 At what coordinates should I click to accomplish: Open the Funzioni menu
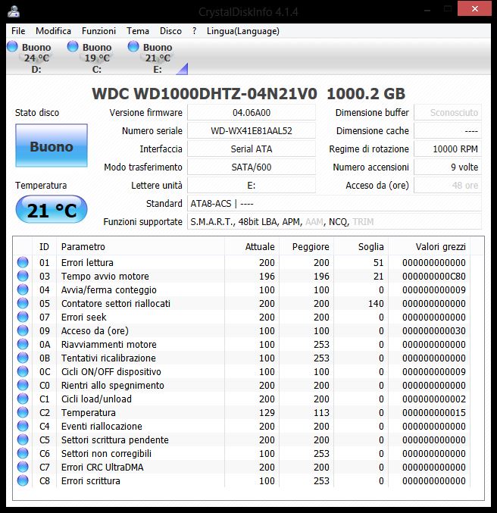[98, 31]
